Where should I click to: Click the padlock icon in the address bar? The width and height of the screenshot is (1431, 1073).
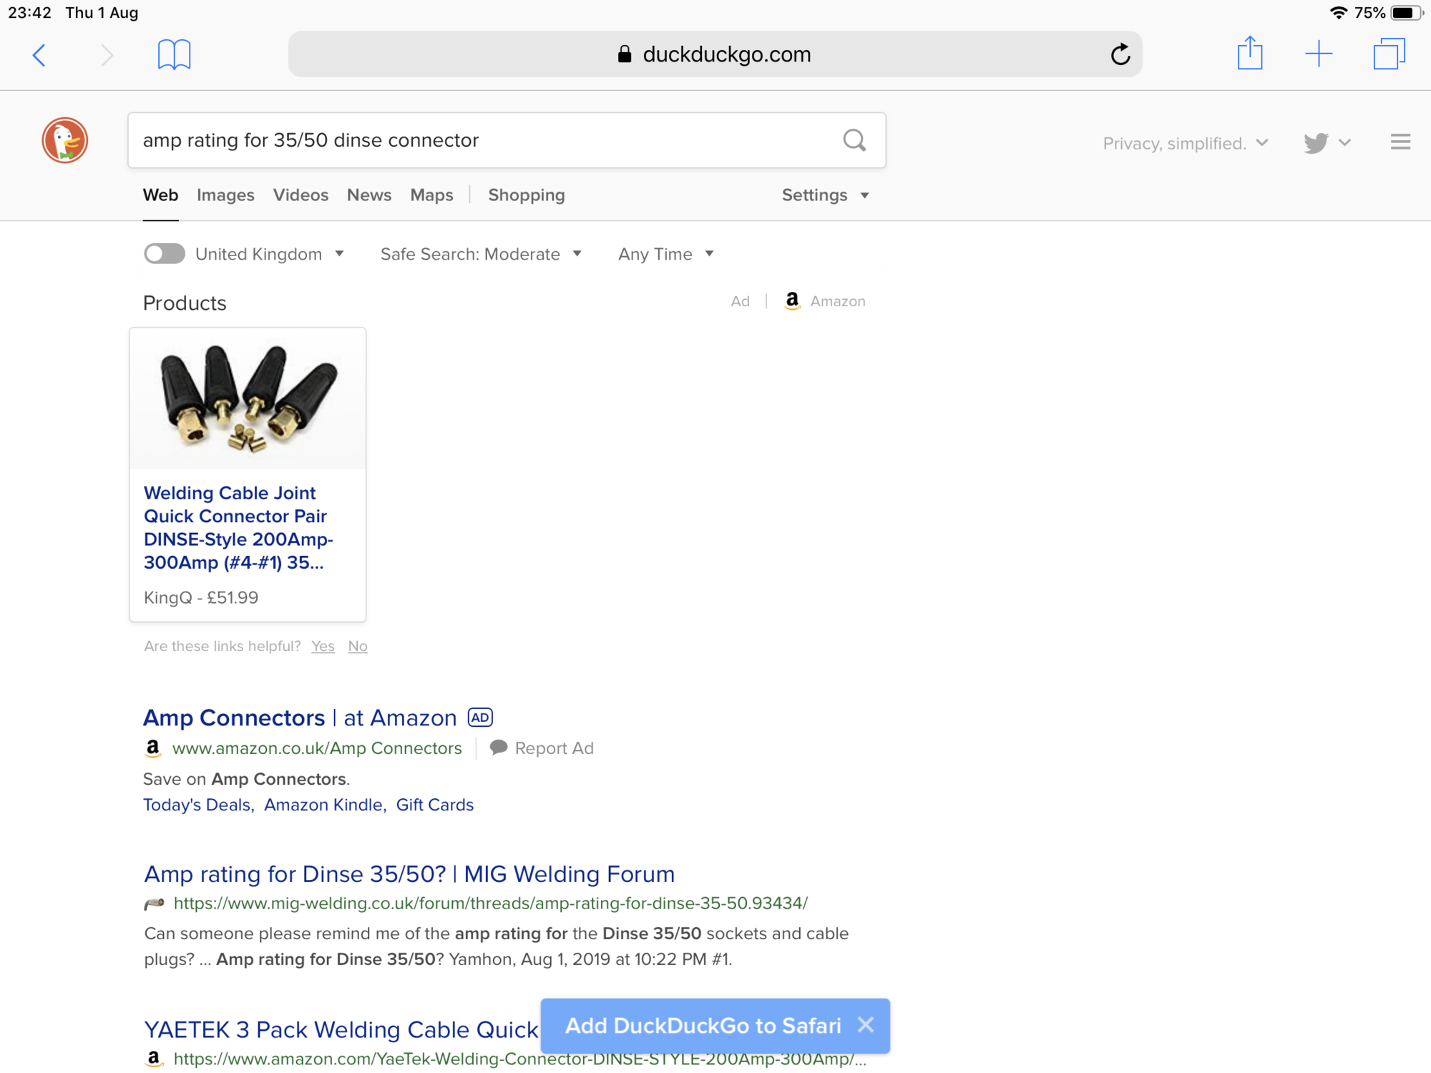coord(625,54)
